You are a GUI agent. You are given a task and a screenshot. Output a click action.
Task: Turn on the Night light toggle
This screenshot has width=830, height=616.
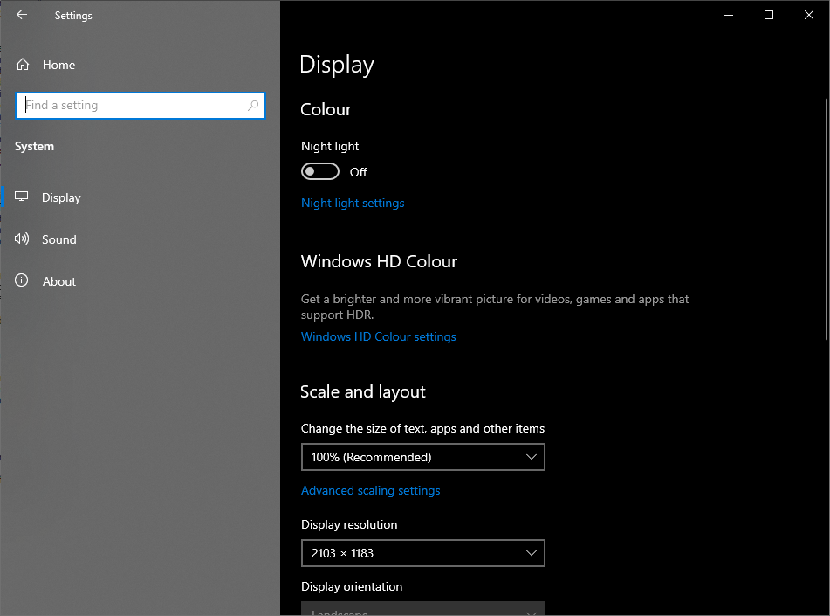[319, 171]
